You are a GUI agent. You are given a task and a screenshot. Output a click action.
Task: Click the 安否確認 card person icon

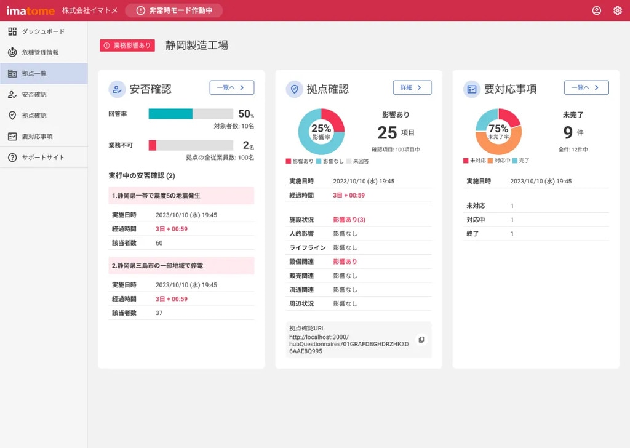117,89
